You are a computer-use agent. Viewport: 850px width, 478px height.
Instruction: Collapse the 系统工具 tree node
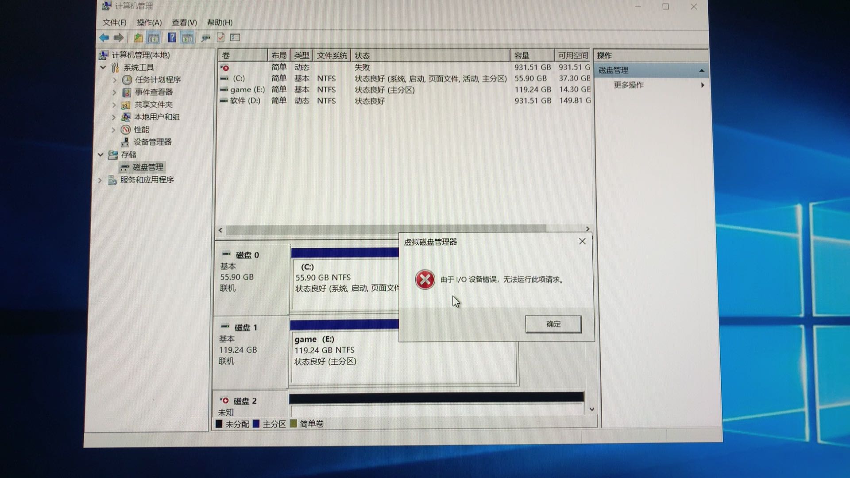click(103, 67)
